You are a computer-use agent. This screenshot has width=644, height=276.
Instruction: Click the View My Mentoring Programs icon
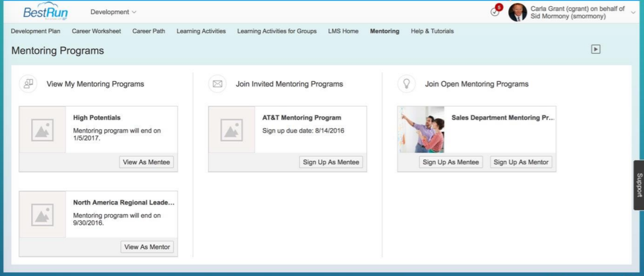28,84
